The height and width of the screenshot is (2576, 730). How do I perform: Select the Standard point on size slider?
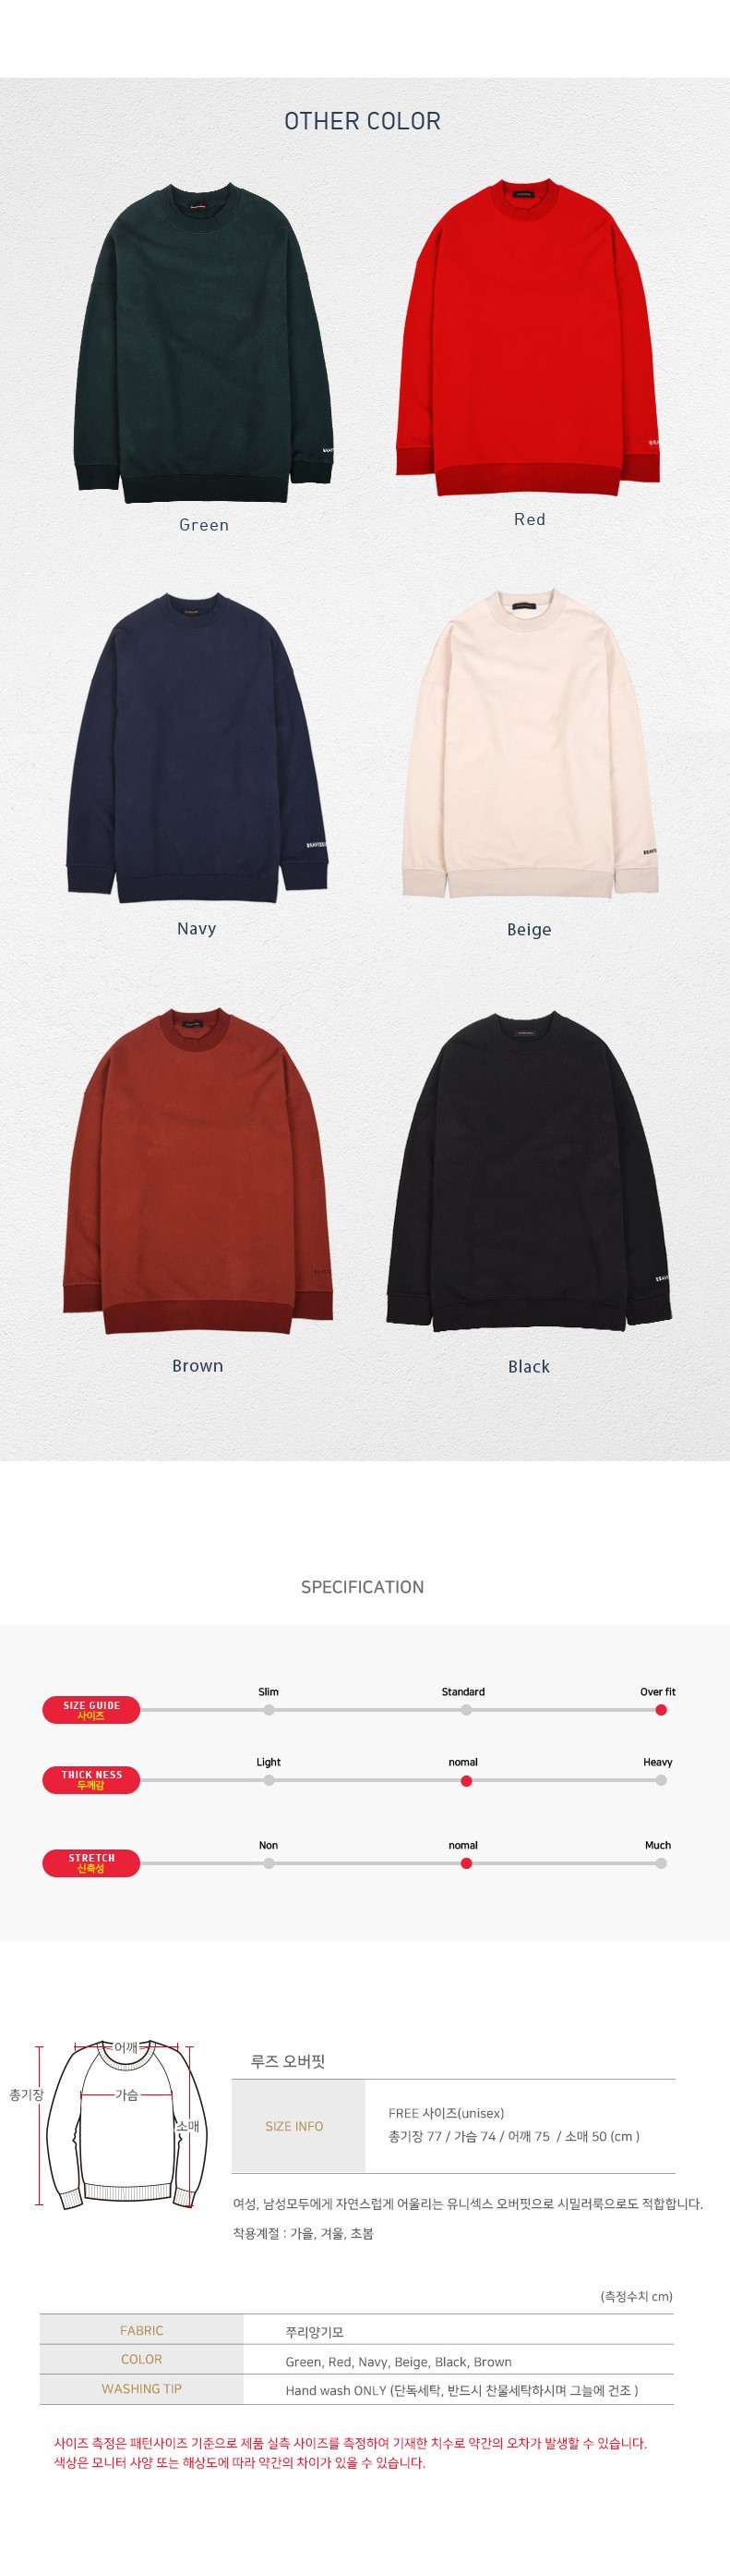(x=466, y=1710)
